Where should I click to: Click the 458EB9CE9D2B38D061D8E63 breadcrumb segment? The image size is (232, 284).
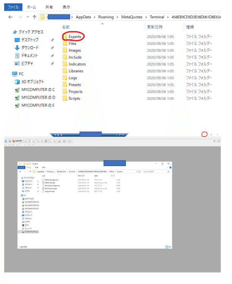(x=196, y=17)
